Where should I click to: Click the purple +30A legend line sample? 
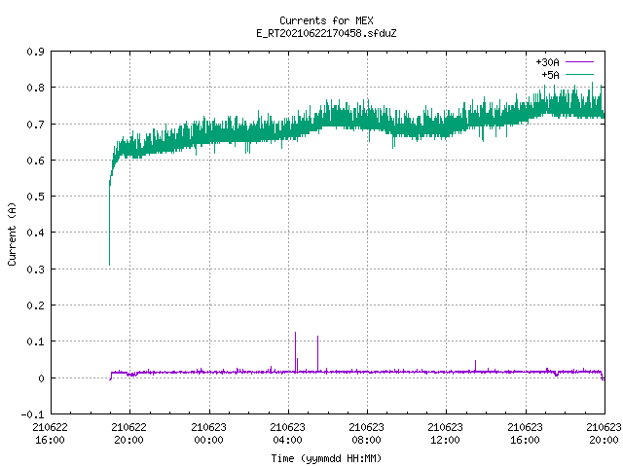point(579,62)
